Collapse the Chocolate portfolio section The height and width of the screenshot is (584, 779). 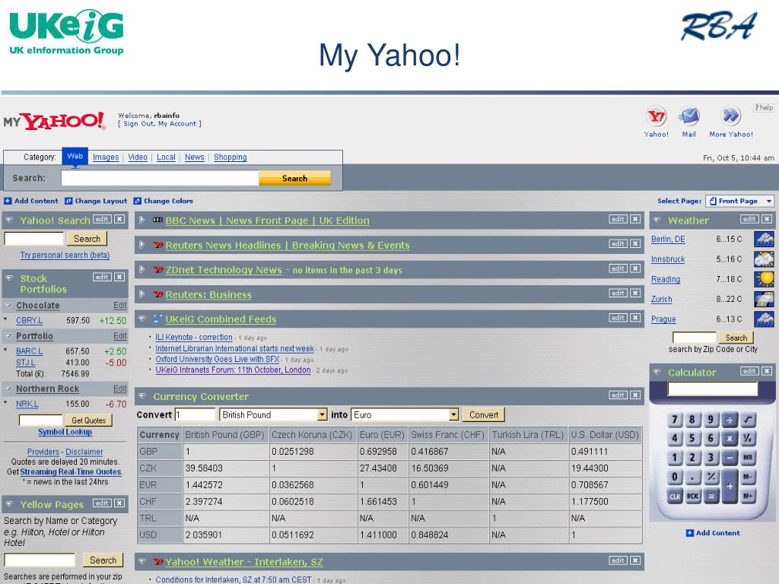pyautogui.click(x=8, y=306)
